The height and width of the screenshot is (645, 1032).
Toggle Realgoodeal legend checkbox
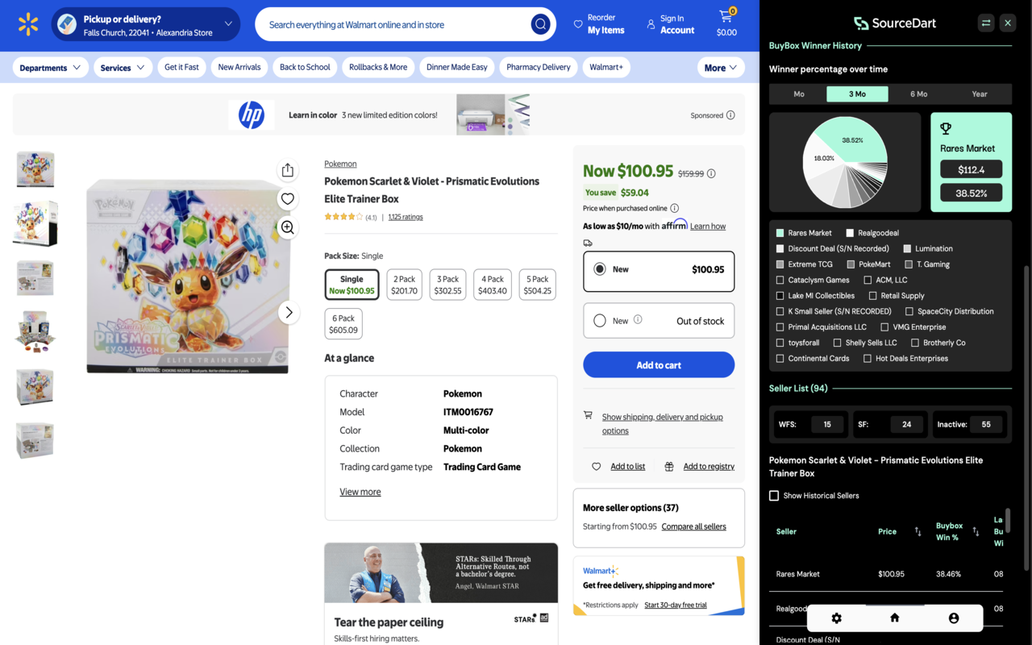(850, 233)
